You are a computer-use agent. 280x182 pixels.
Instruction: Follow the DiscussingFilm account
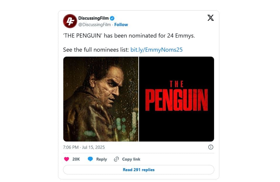pyautogui.click(x=121, y=25)
